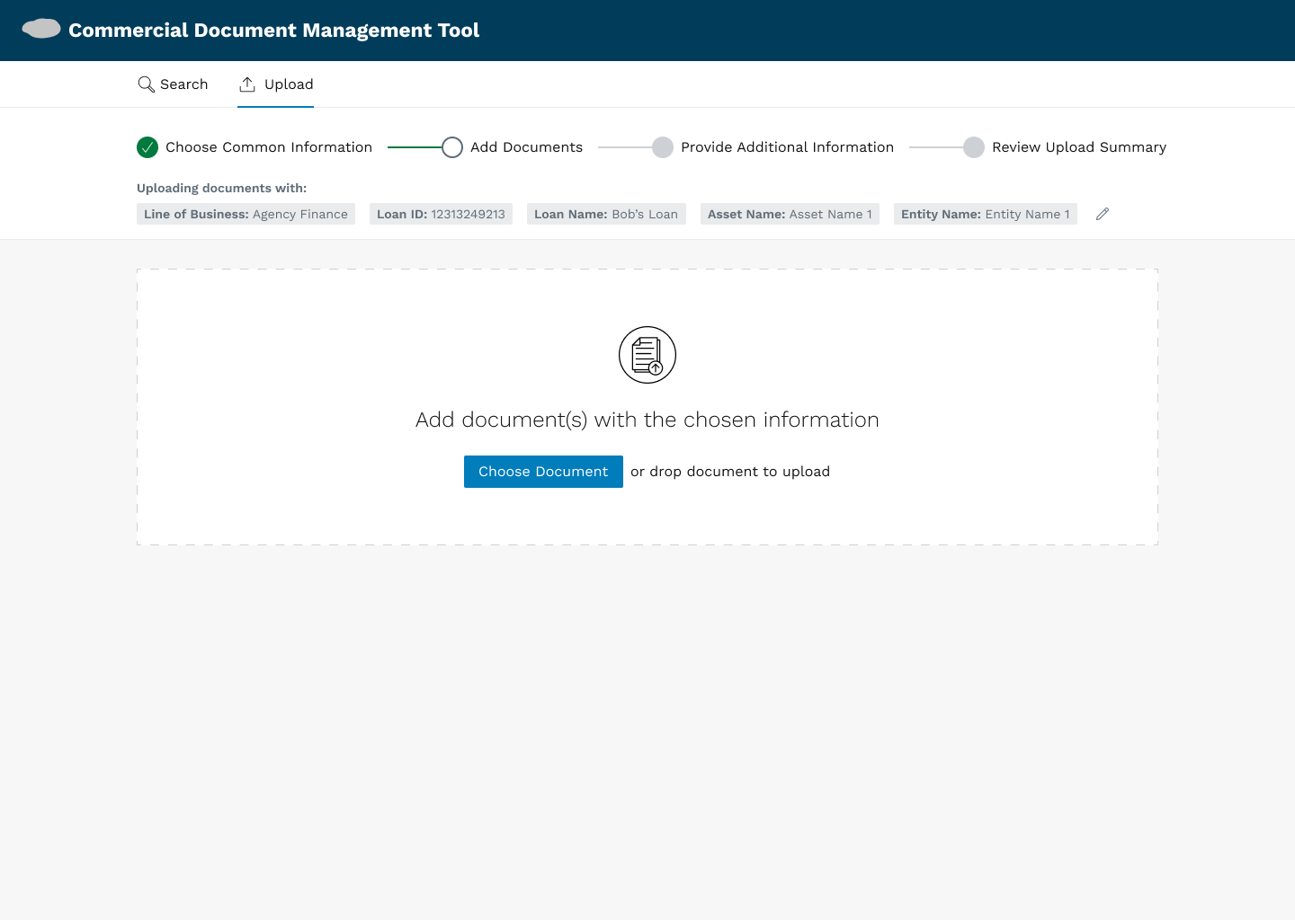
Task: Click the Asset Name: Asset Name 1 tag
Action: [790, 214]
